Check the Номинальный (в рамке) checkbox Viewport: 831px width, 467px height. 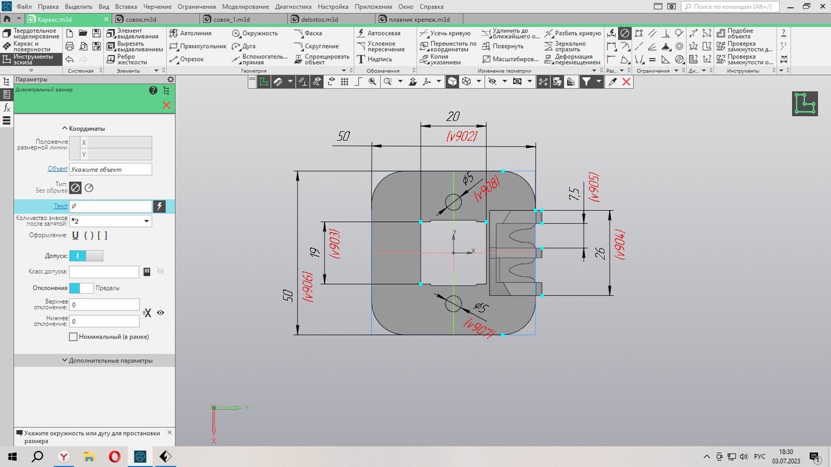(x=73, y=337)
